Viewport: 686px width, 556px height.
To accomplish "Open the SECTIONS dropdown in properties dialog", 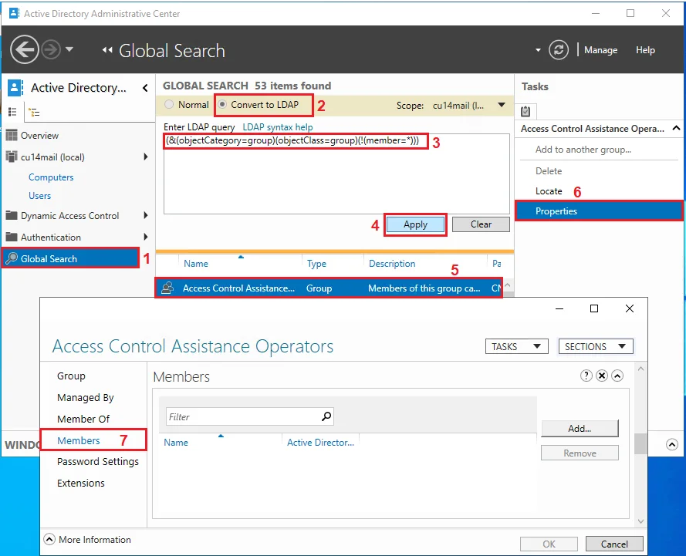I will [596, 346].
